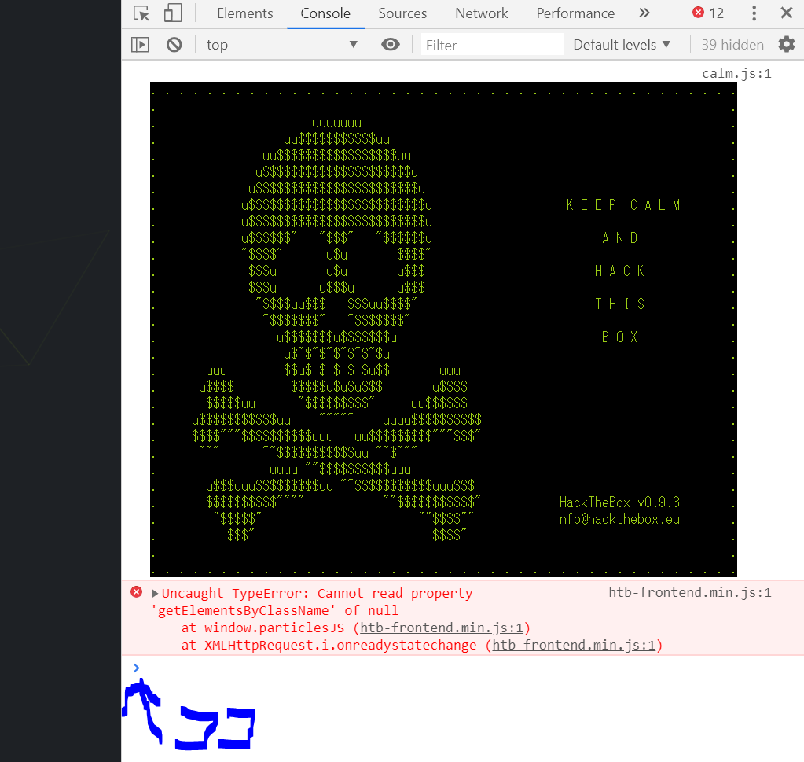Open the calm.js:1 source link
Screen dimensions: 804x762
click(736, 74)
